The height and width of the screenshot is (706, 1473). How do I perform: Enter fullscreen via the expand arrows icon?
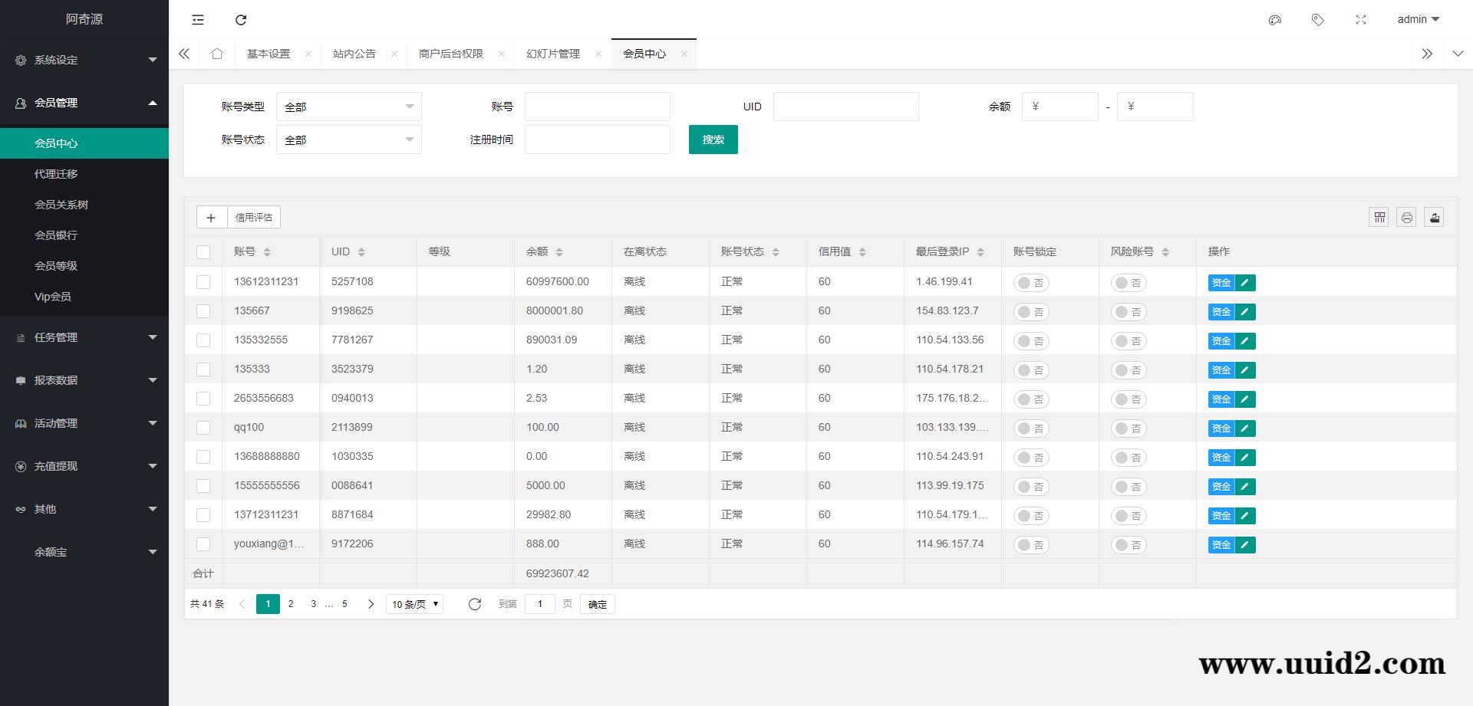pos(1361,20)
